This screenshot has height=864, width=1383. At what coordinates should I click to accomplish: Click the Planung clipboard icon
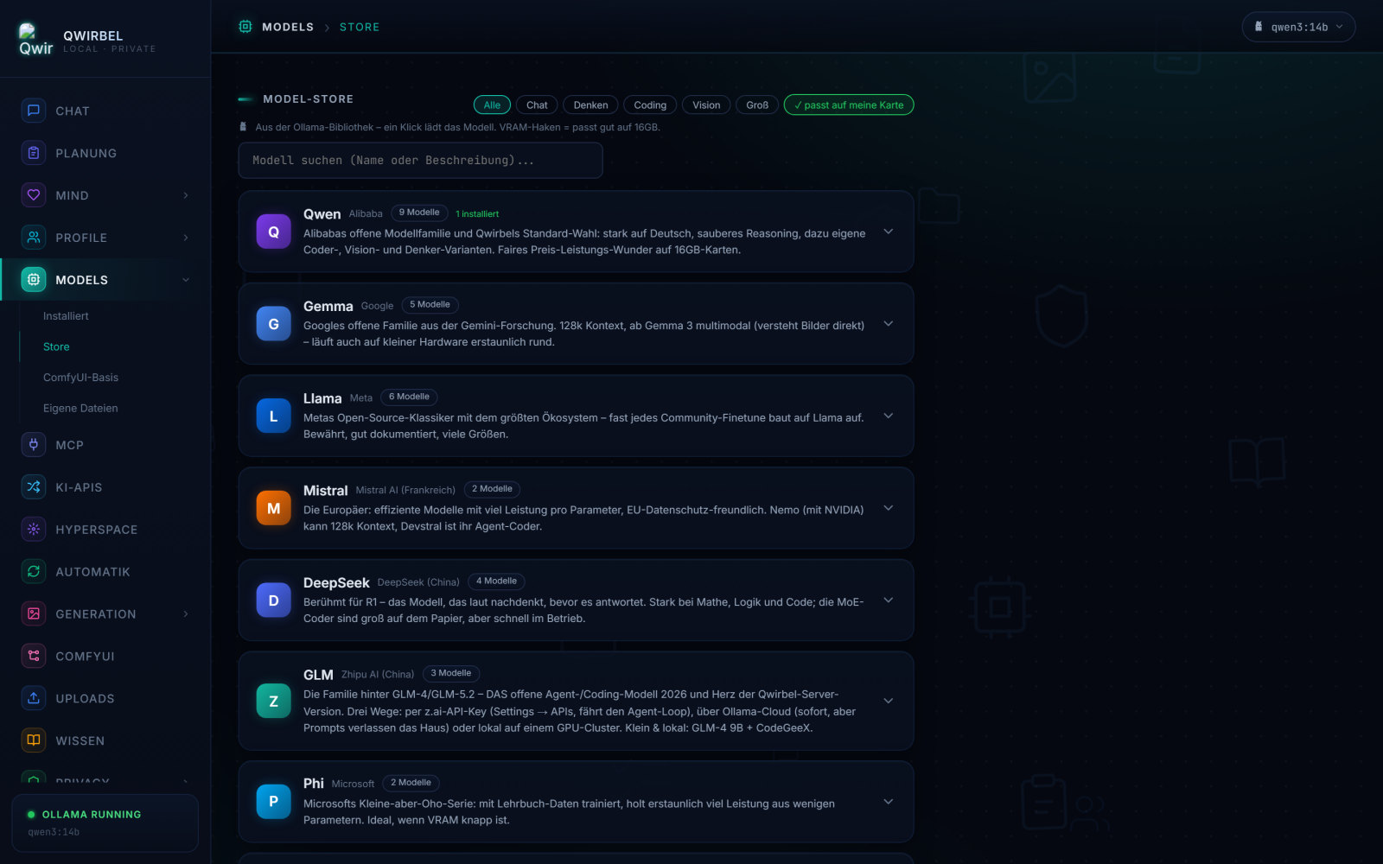tap(34, 153)
